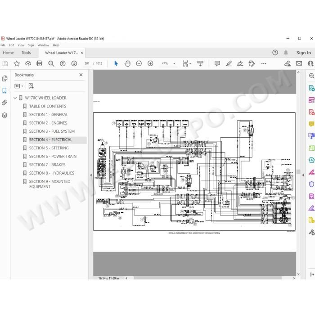Click the Zoom out minus icon
Viewport: 315px width, 315px height.
click(x=139, y=63)
